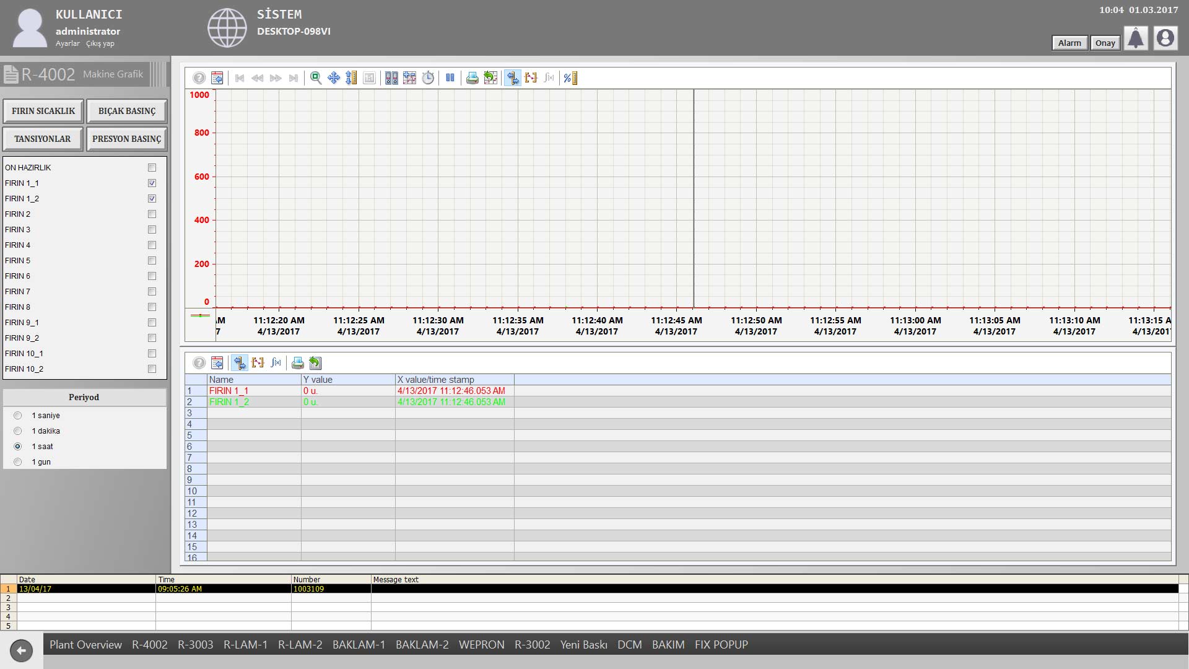Open the DCM page
The height and width of the screenshot is (669, 1189).
(x=630, y=645)
